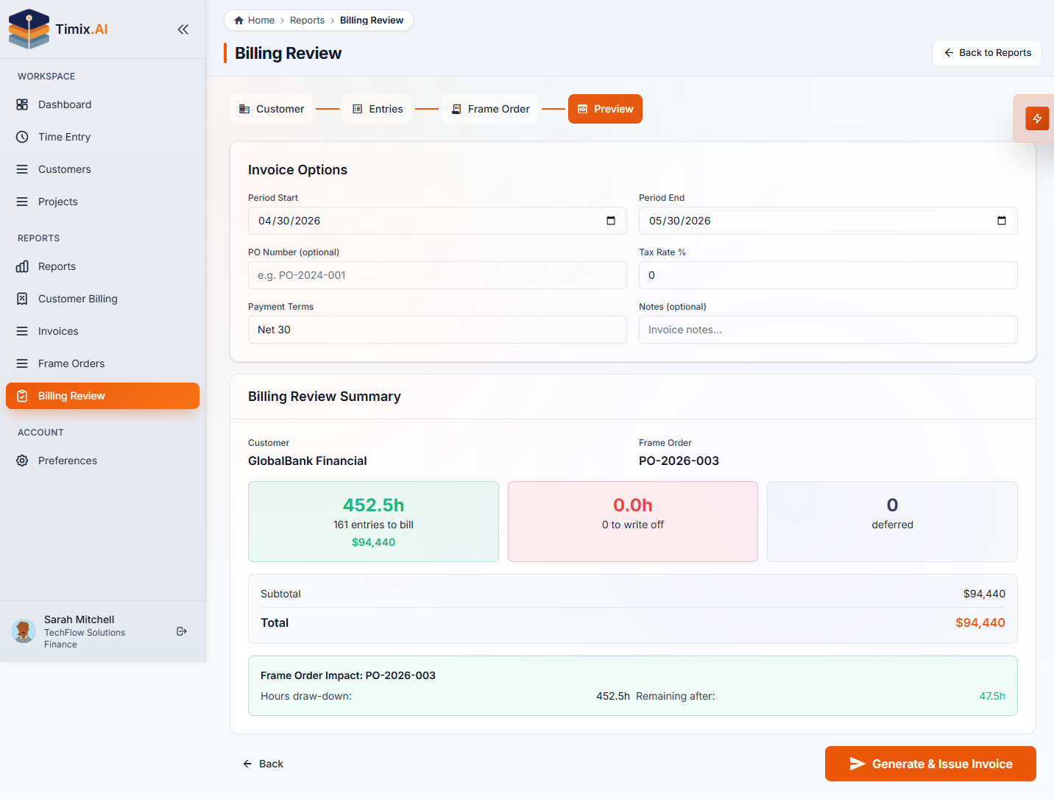The height and width of the screenshot is (799, 1054).
Task: Click the 47.5h remaining value
Action: [992, 696]
